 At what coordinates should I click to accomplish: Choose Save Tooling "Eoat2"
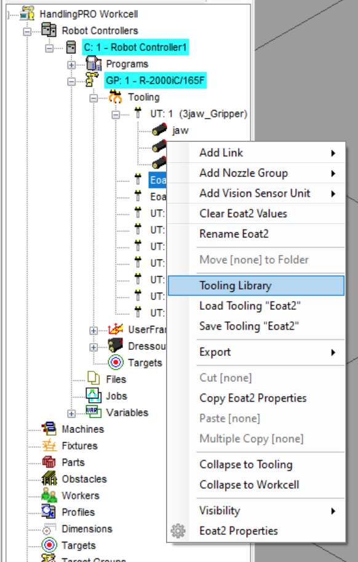tap(256, 326)
